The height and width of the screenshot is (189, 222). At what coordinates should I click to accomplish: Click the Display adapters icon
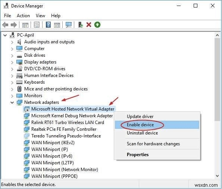(19, 62)
